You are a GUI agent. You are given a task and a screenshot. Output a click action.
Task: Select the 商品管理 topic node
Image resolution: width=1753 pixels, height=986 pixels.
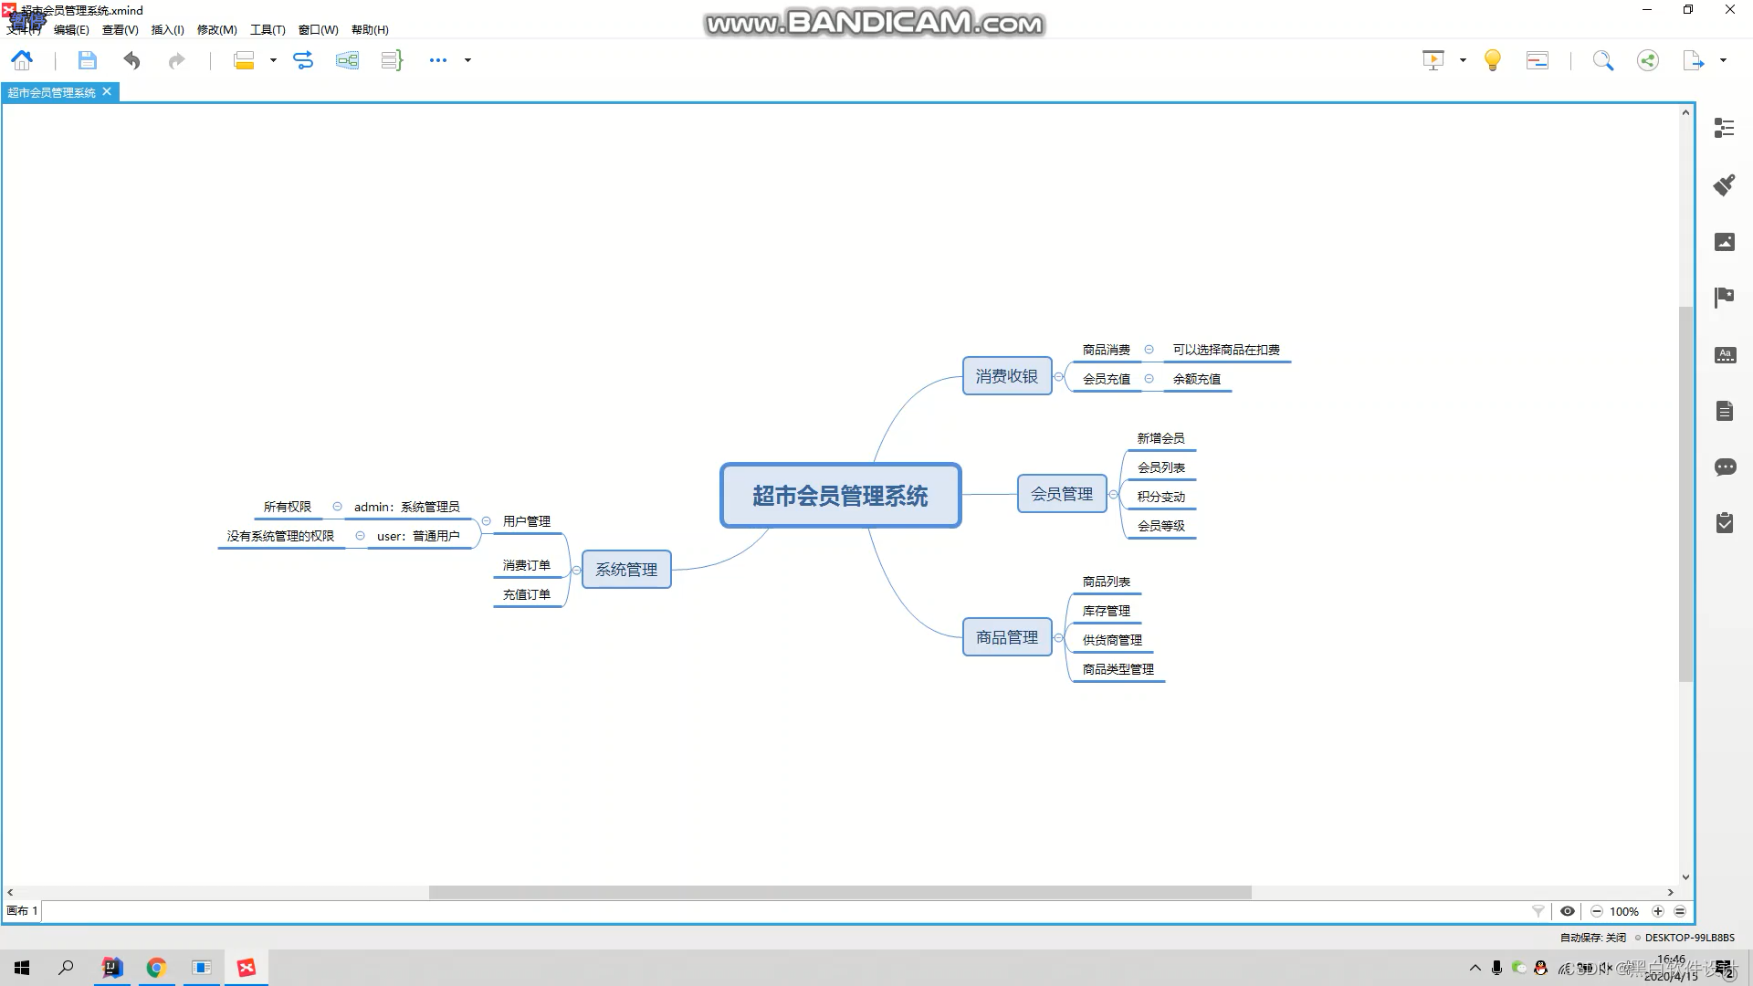point(1007,637)
